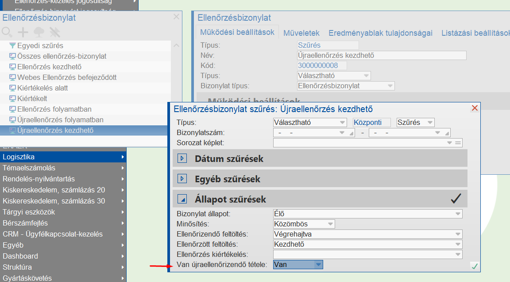Open Listázási beállítások tab

pos(475,33)
